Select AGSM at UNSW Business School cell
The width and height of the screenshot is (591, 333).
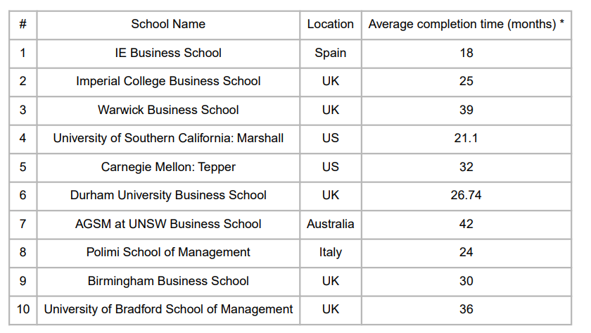[x=168, y=224]
